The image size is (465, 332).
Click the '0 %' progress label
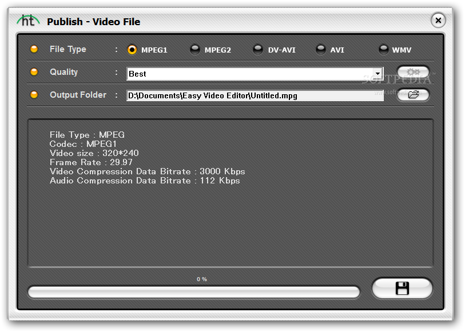(202, 279)
